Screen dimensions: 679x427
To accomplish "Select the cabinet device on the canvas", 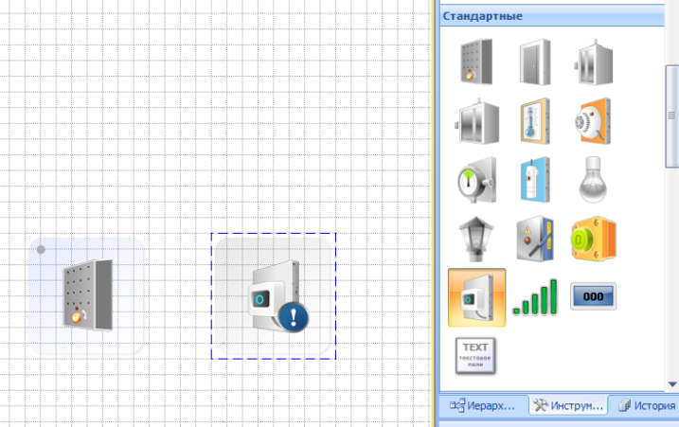I will point(86,296).
